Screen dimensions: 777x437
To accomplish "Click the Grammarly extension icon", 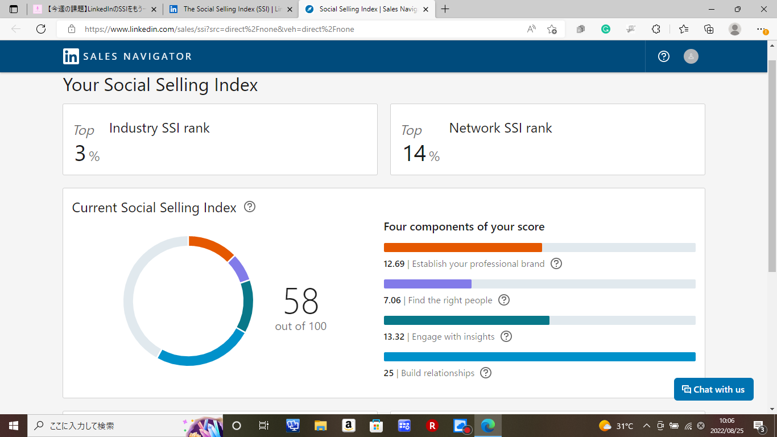I will click(x=606, y=29).
